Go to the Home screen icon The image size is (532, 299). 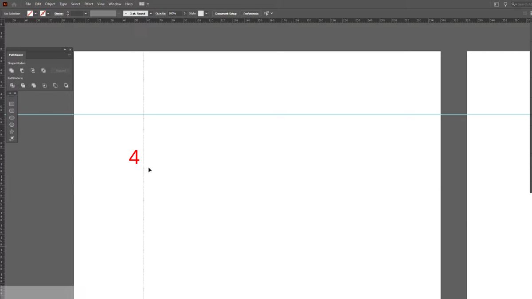coord(14,4)
